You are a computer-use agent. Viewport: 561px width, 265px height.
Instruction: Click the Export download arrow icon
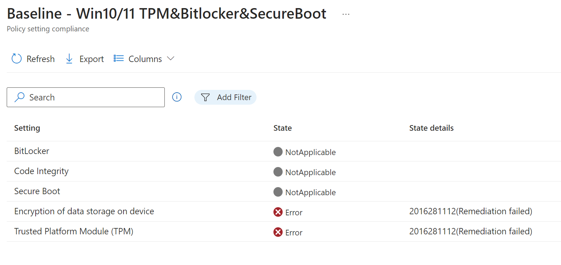click(x=69, y=59)
